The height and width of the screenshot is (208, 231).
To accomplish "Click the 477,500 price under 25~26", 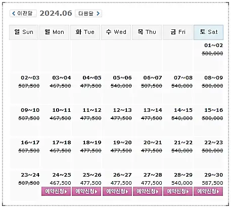I will 90,183.
